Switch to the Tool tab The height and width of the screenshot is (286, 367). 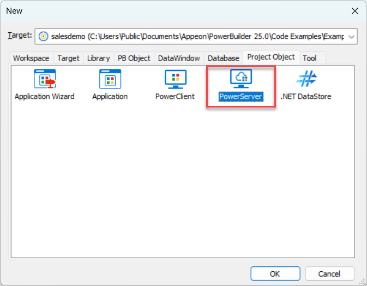(x=309, y=58)
